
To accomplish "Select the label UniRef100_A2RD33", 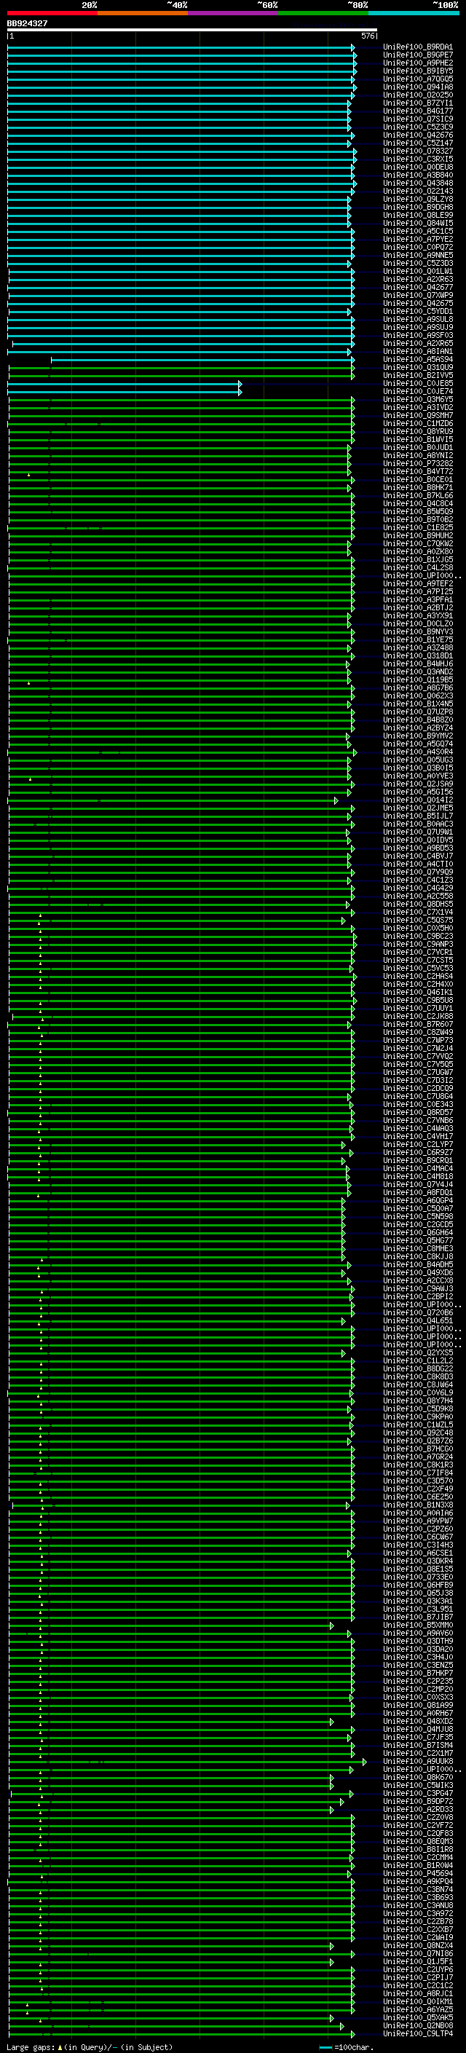I will (x=418, y=1809).
